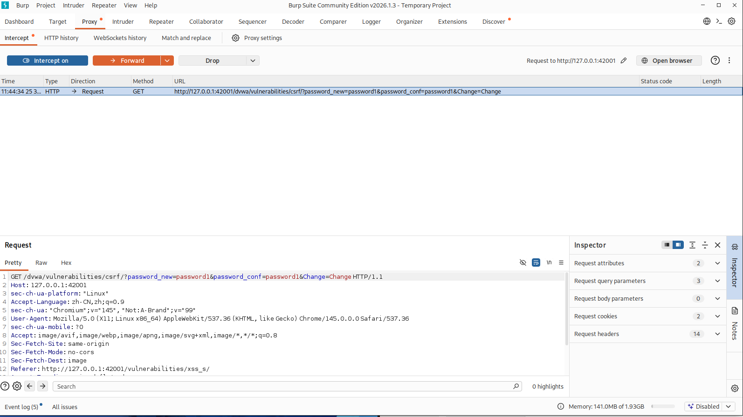Open the globe network icon in top bar
Viewport: 743px width, 417px height.
click(x=707, y=21)
